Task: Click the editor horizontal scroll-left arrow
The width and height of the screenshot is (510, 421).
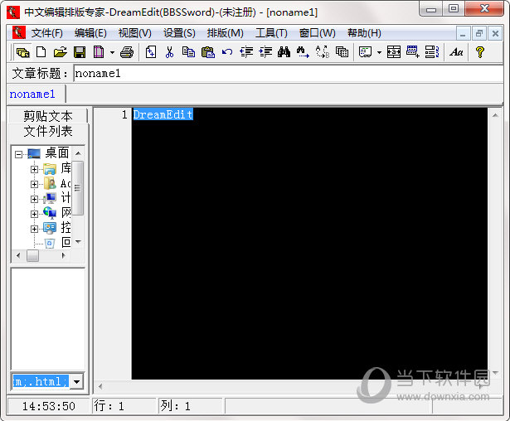Action: point(100,386)
